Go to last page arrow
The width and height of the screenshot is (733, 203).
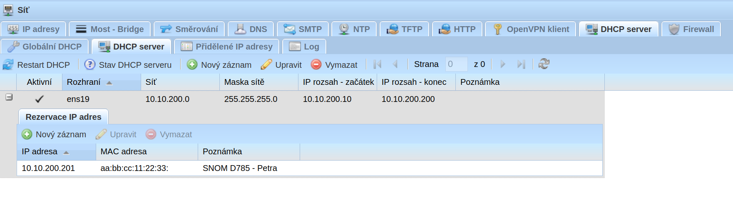521,64
